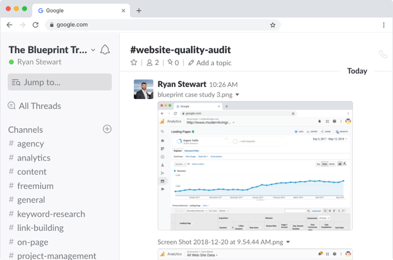Reload the page with the refresh icon
This screenshot has height=260, width=393.
(35, 24)
